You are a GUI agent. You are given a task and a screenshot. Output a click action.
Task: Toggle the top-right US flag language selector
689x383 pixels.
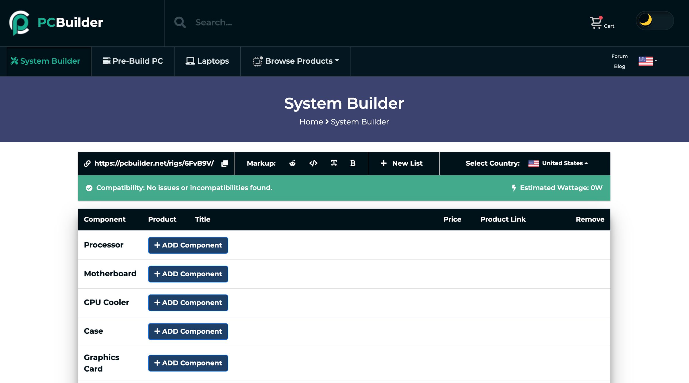click(647, 61)
